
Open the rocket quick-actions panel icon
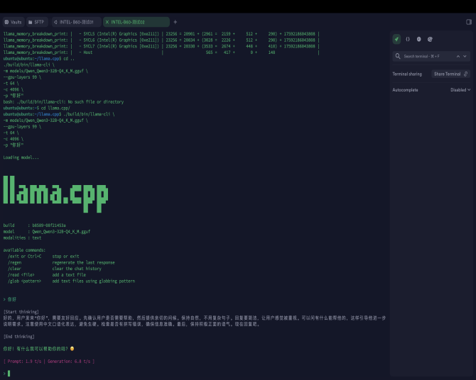(x=396, y=39)
